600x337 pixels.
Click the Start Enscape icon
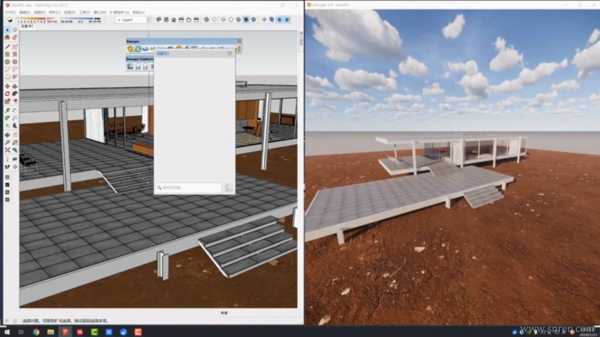130,49
